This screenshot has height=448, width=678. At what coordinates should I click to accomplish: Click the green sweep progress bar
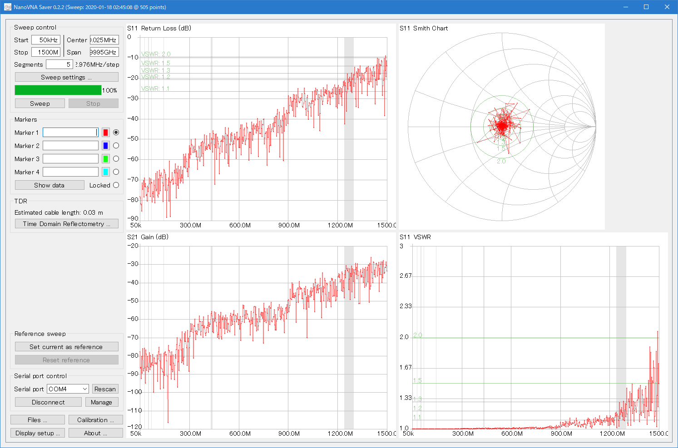pos(58,90)
